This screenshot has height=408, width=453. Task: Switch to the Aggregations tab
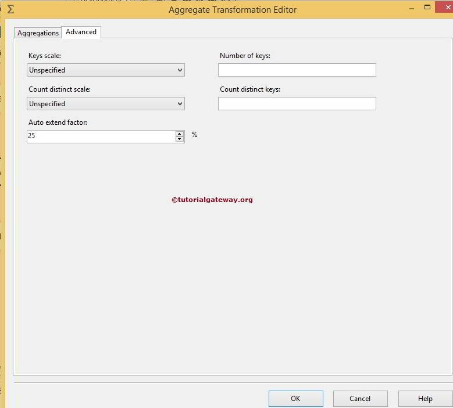(x=38, y=33)
